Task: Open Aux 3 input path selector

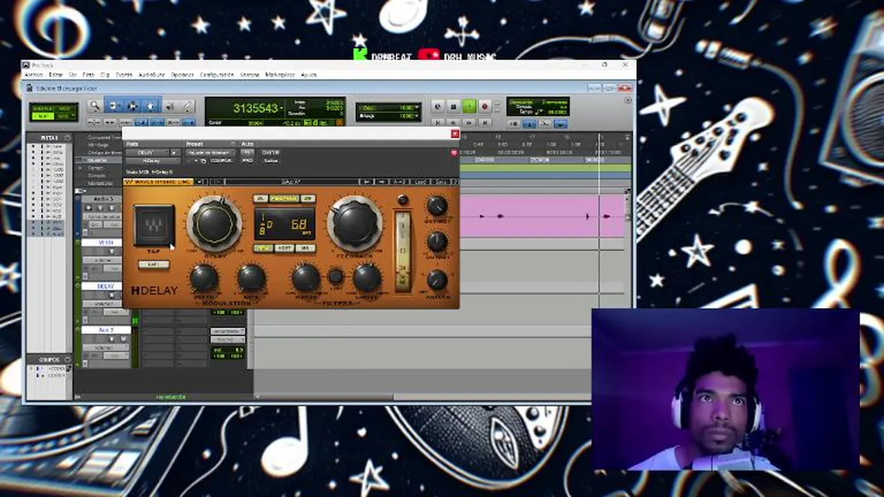Action: pos(227,332)
